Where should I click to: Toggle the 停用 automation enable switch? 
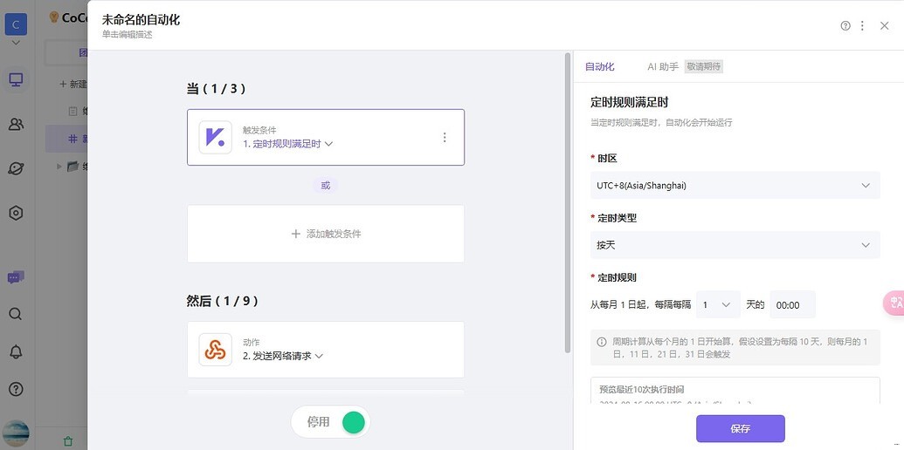tap(352, 422)
